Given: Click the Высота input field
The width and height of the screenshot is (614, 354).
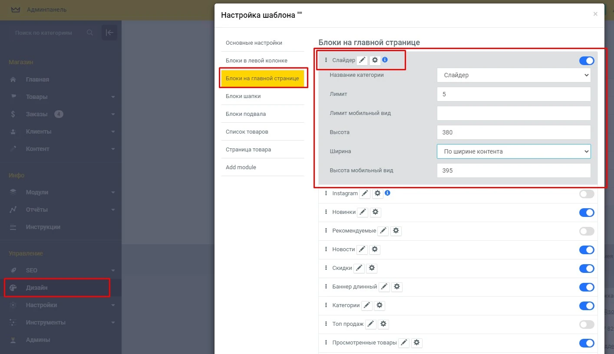Looking at the screenshot, I should 514,132.
